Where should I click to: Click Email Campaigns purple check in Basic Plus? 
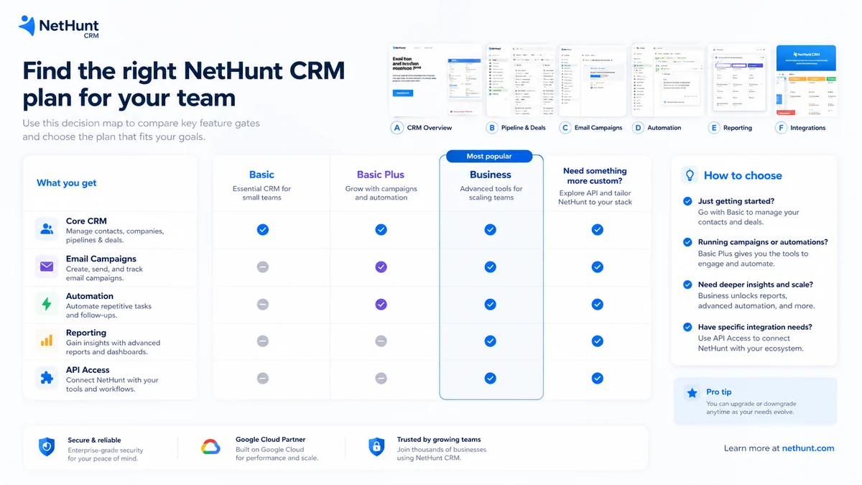click(x=381, y=267)
